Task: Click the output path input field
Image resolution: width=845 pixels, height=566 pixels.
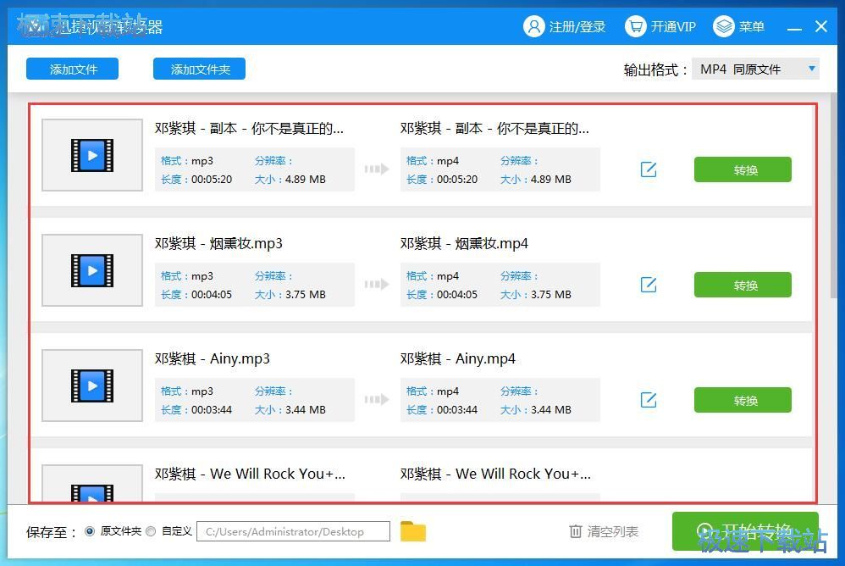Action: point(292,531)
